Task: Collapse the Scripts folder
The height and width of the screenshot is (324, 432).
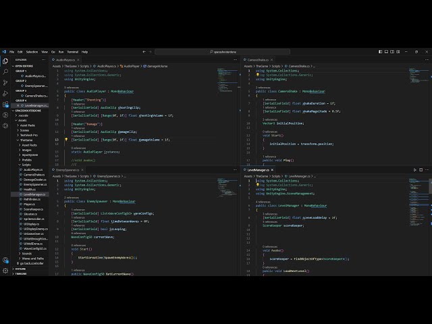Action: [x=30, y=165]
